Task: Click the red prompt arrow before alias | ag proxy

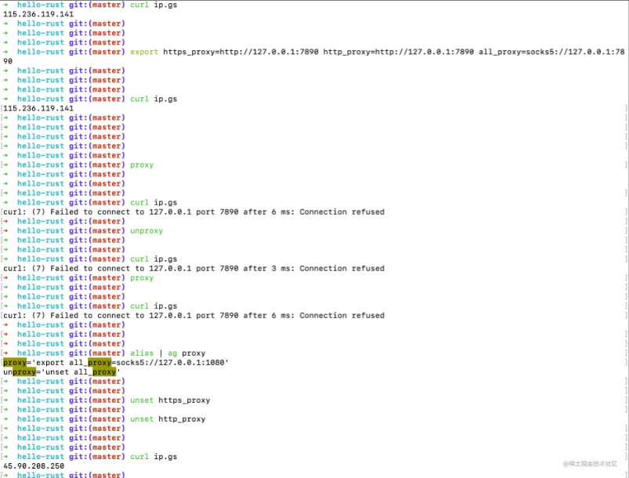Action: click(x=5, y=353)
